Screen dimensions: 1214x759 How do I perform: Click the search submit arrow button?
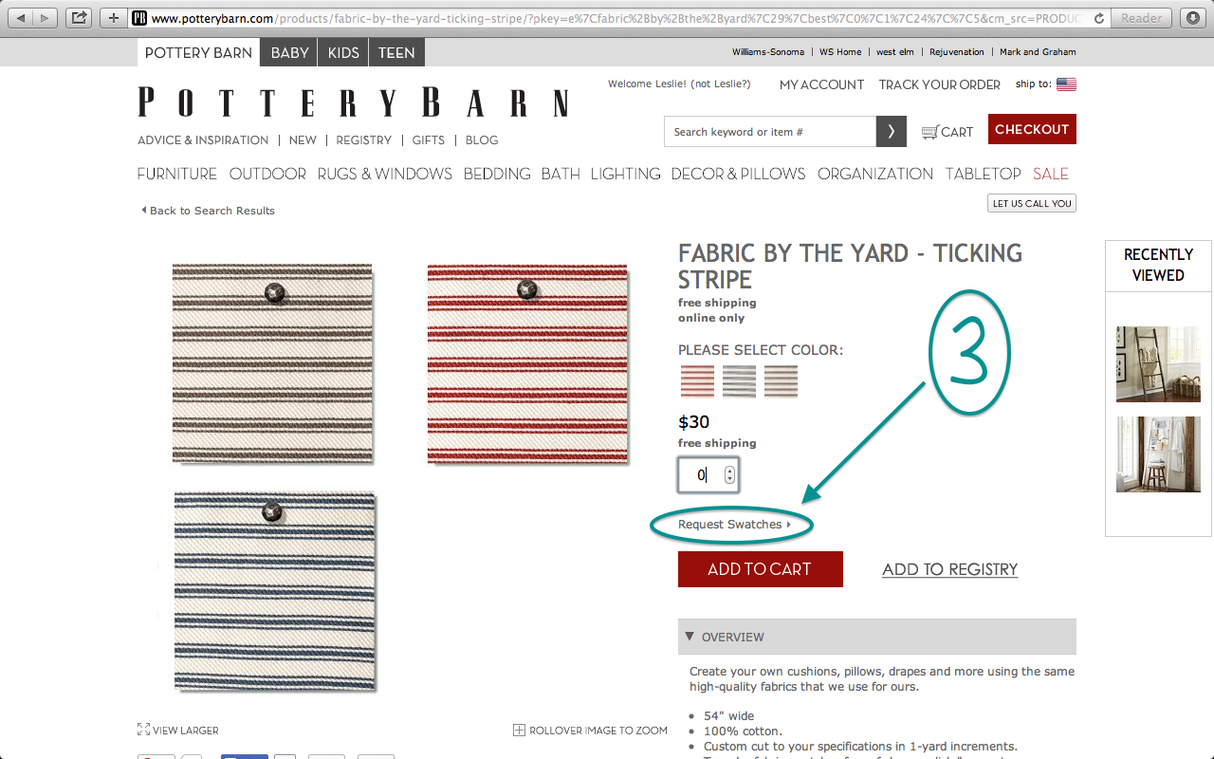click(891, 132)
